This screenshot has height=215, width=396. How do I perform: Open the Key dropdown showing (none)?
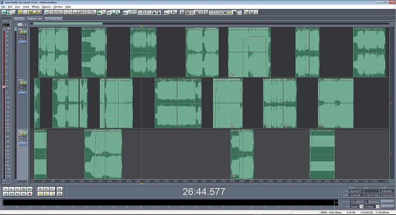coord(356,206)
